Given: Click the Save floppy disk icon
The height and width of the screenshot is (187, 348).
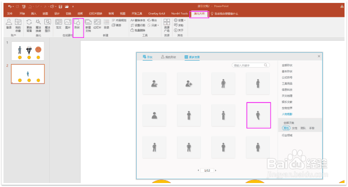Looking at the screenshot, I should coord(60,6).
